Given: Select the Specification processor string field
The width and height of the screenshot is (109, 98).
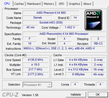Looking at the screenshot, I should tap(64, 34).
